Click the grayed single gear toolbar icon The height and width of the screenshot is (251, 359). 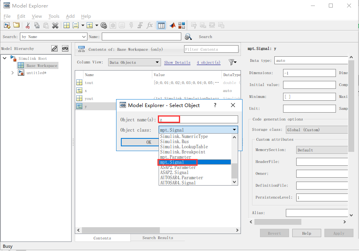click(x=113, y=25)
